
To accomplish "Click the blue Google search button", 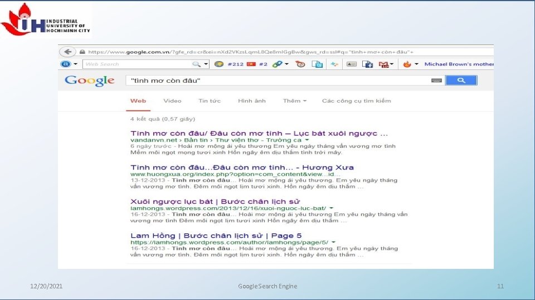I will [461, 80].
